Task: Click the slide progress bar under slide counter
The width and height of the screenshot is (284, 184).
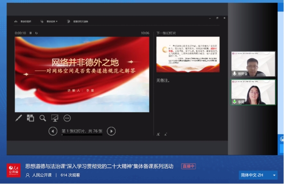Action: tap(82, 135)
